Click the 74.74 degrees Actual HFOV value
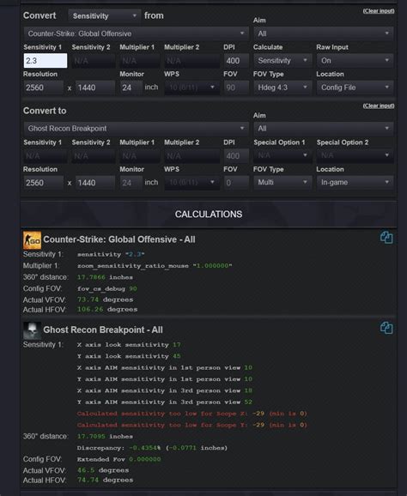Screen dimensions: 407x496 tap(105, 480)
